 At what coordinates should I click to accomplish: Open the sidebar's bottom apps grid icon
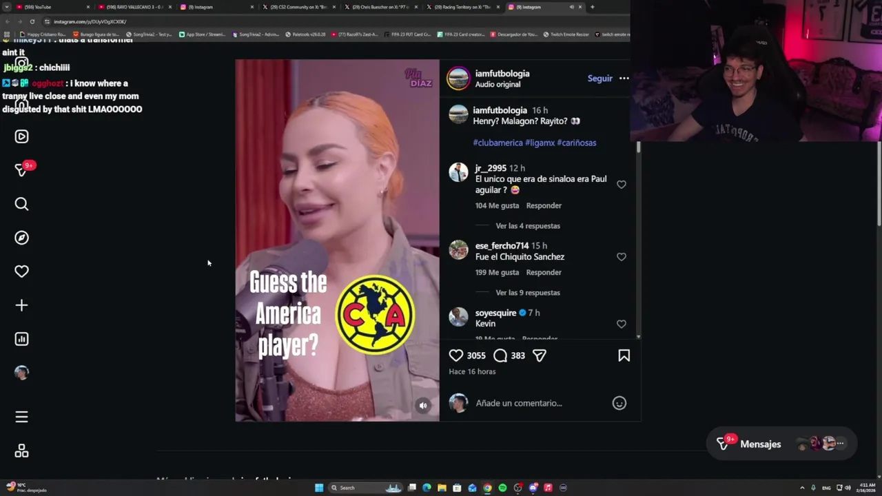click(21, 451)
